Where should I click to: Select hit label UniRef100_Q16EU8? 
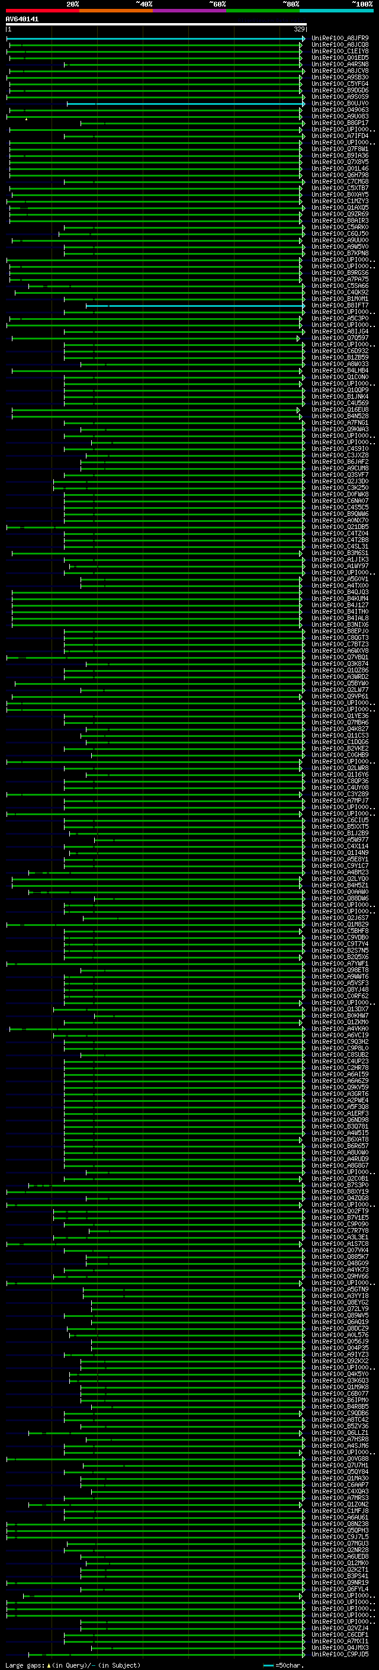[340, 410]
